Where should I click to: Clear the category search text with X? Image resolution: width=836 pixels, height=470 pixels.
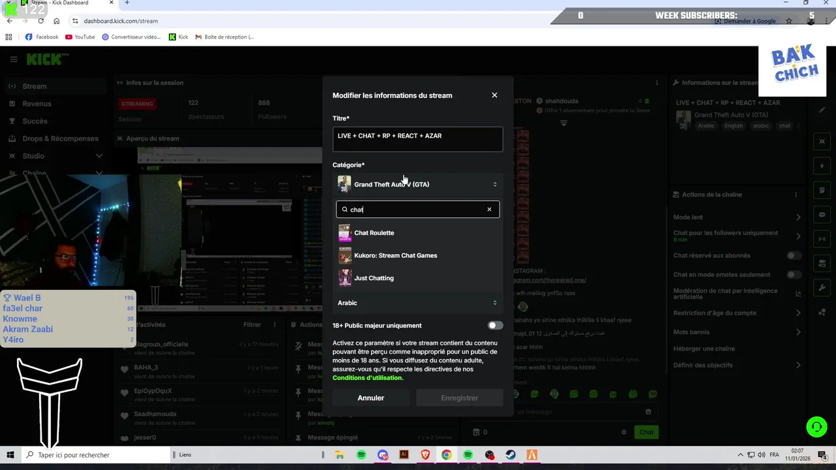click(489, 210)
